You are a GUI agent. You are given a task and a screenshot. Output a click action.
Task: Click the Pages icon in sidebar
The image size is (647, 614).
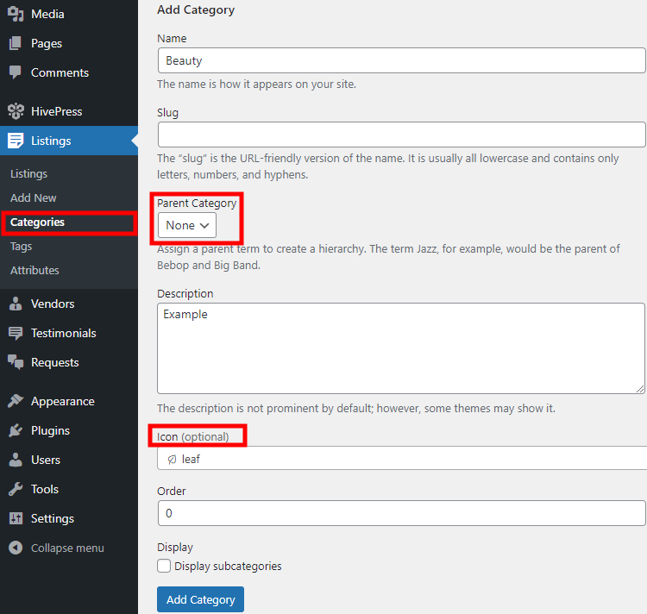coord(16,43)
